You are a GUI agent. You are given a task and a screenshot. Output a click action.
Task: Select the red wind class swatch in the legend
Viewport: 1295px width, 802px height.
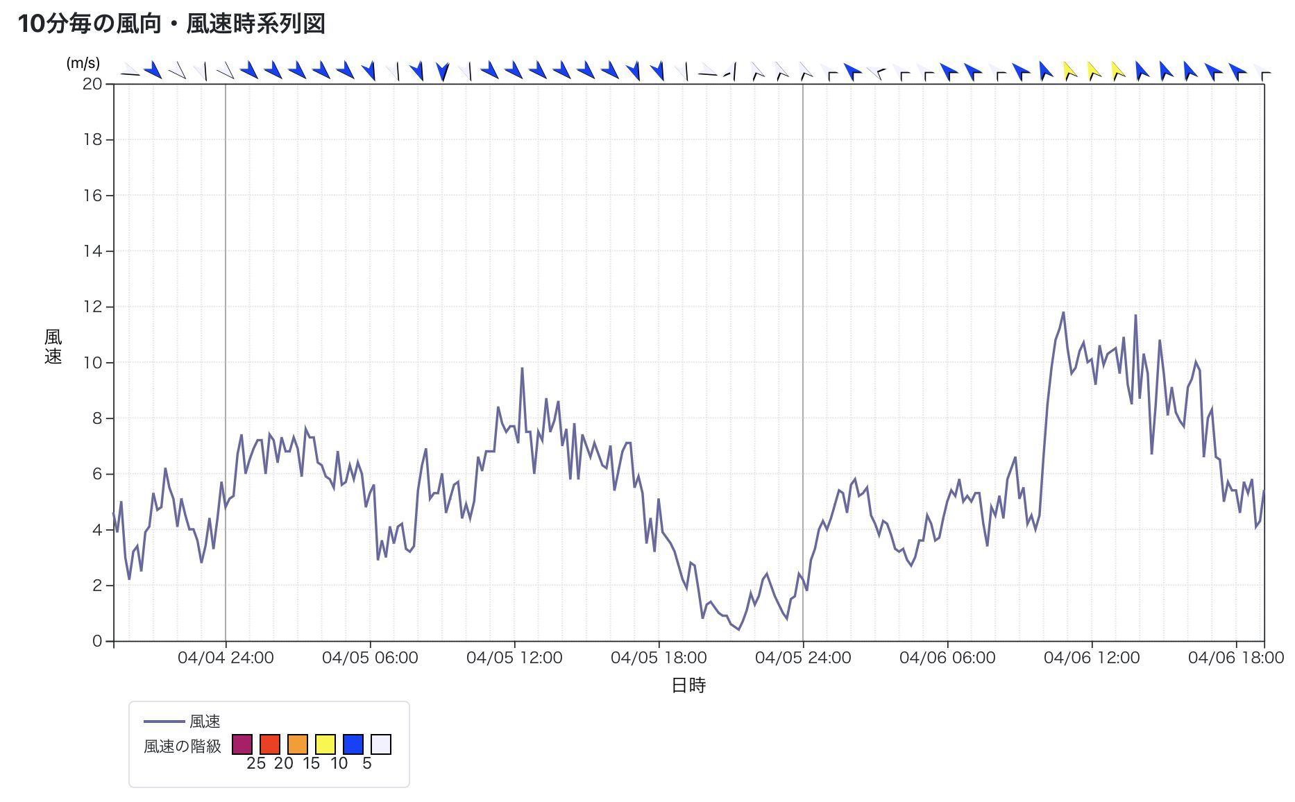270,744
